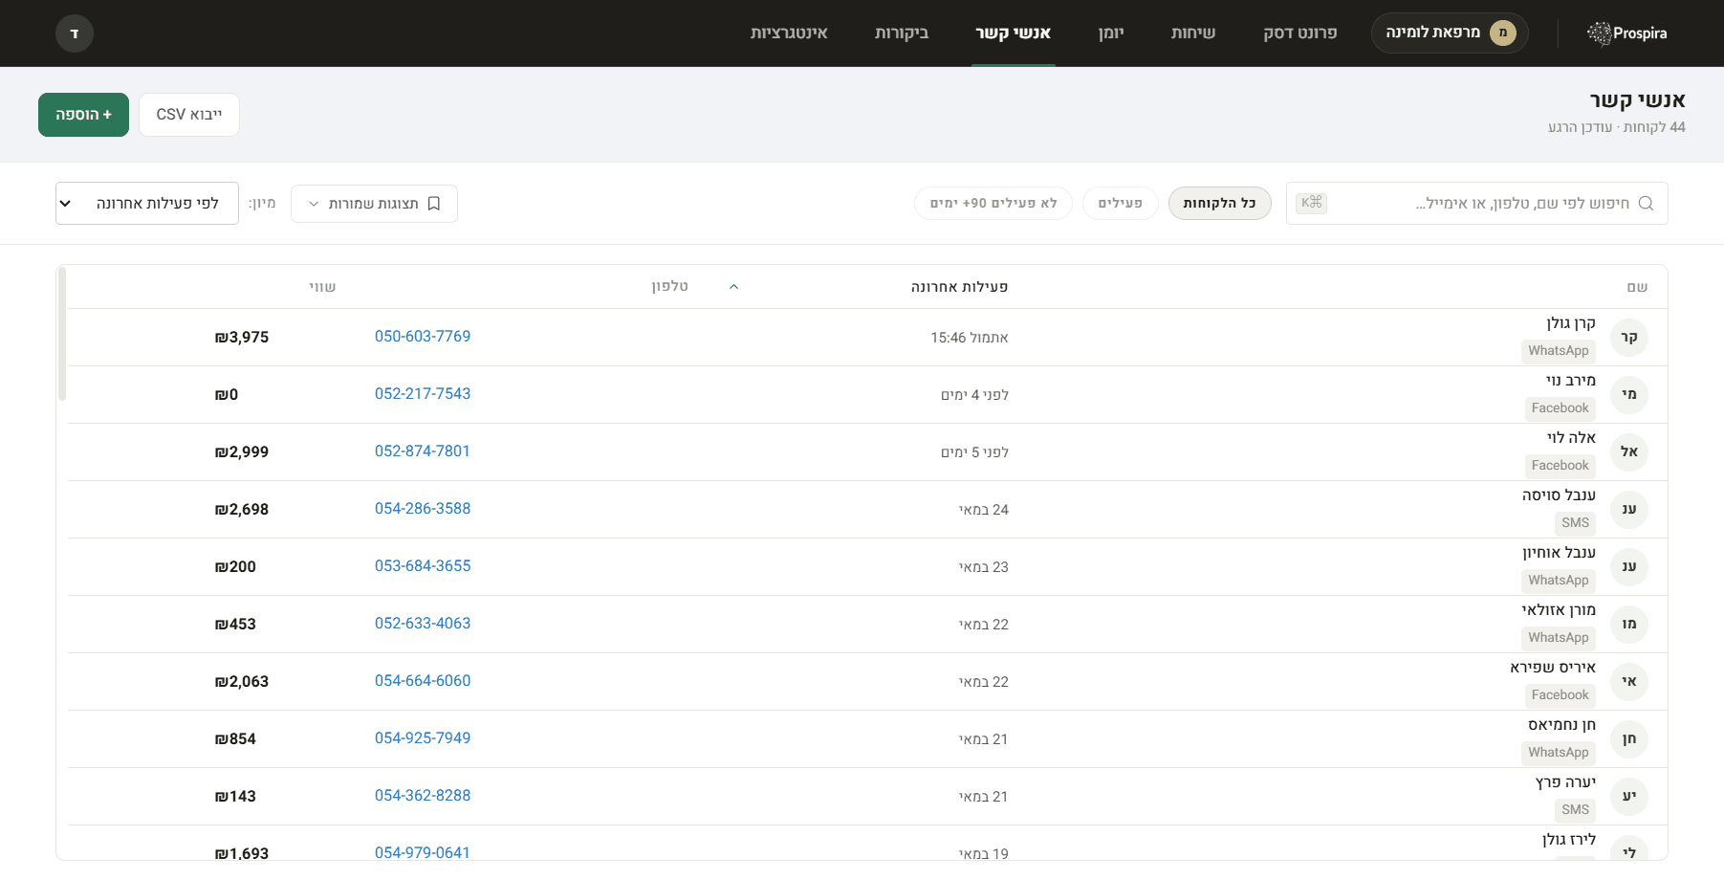Click the ייבוא CSV button
Image resolution: width=1724 pixels, height=880 pixels.
pyautogui.click(x=189, y=115)
